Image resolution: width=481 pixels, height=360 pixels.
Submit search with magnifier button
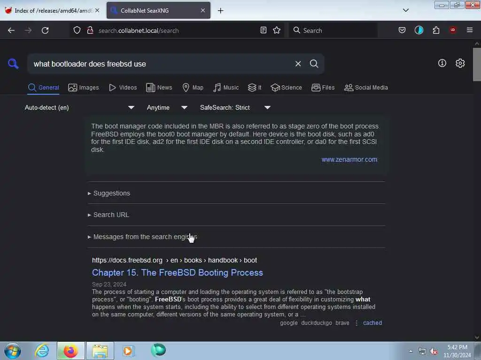[x=314, y=64]
